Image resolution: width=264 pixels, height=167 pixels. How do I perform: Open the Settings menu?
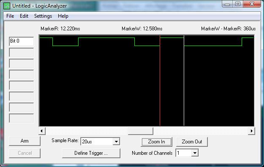point(43,16)
